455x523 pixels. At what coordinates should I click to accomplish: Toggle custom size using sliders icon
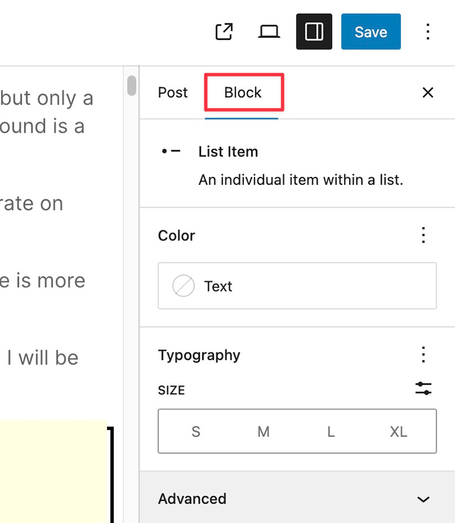[423, 389]
